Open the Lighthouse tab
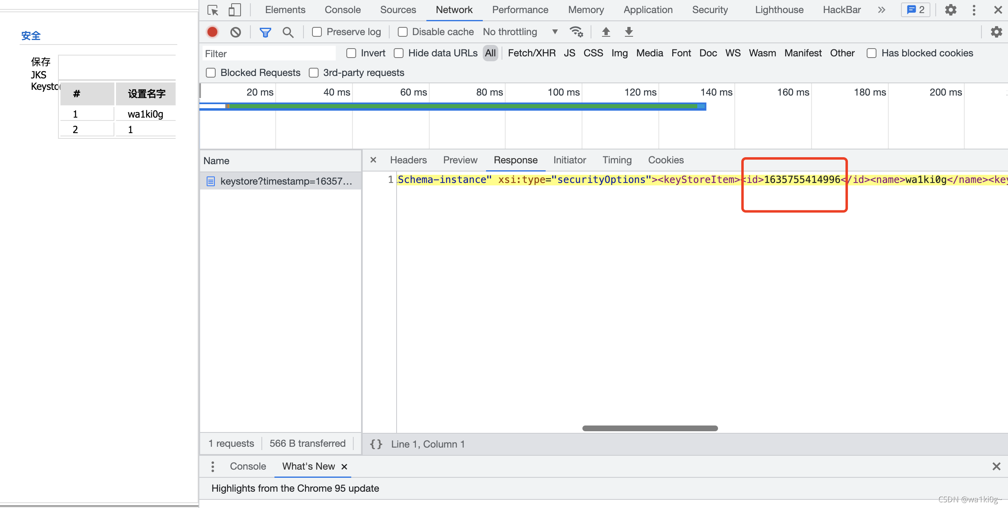This screenshot has width=1008, height=508. tap(779, 10)
